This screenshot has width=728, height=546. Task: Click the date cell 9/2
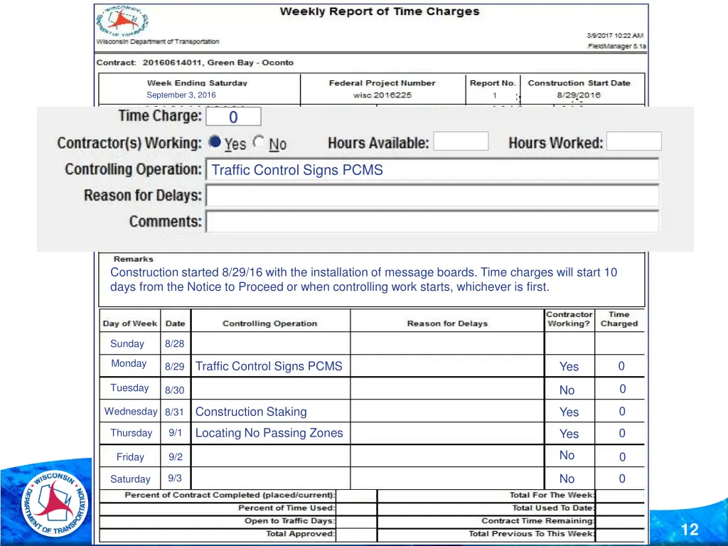[176, 457]
